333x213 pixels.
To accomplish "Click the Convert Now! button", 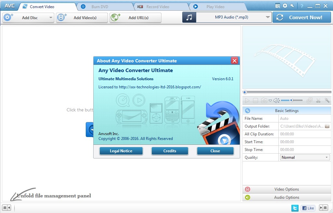I will 301,17.
